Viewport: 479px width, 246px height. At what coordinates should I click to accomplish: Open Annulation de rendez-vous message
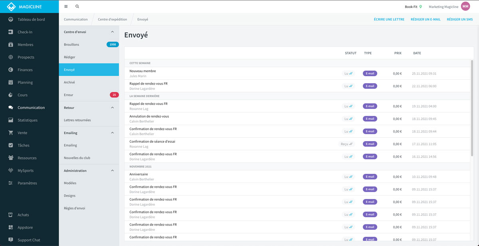pos(297,119)
